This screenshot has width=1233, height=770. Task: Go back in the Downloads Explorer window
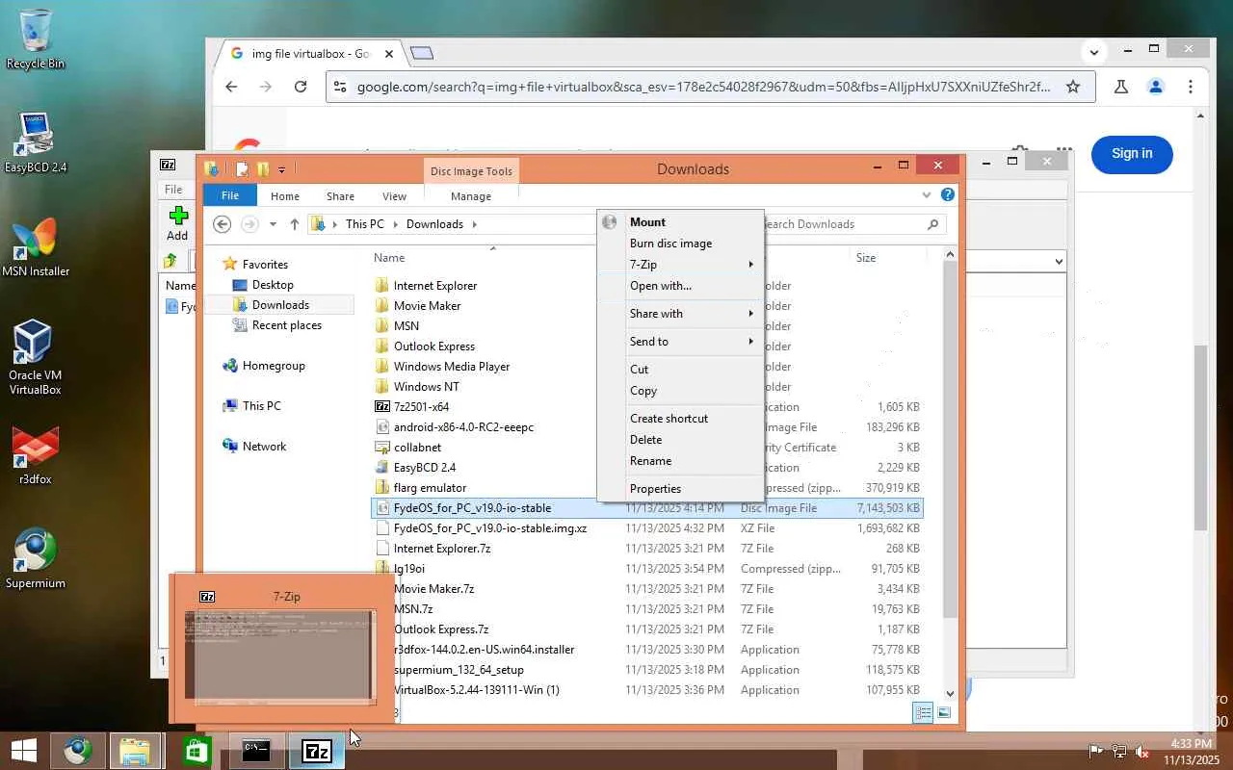pos(223,224)
